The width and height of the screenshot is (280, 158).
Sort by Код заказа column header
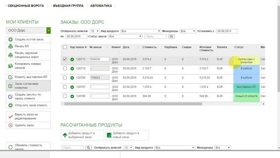coord(78,47)
